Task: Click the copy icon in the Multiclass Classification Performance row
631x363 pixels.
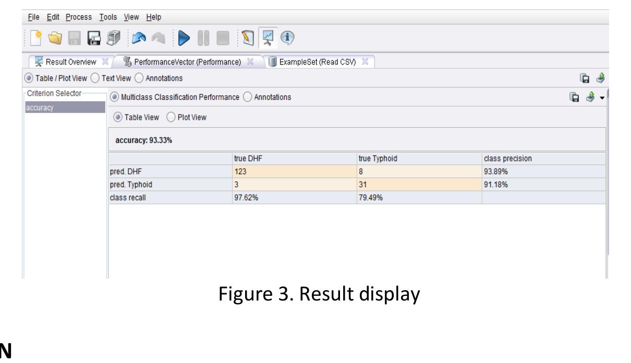Action: pos(575,97)
